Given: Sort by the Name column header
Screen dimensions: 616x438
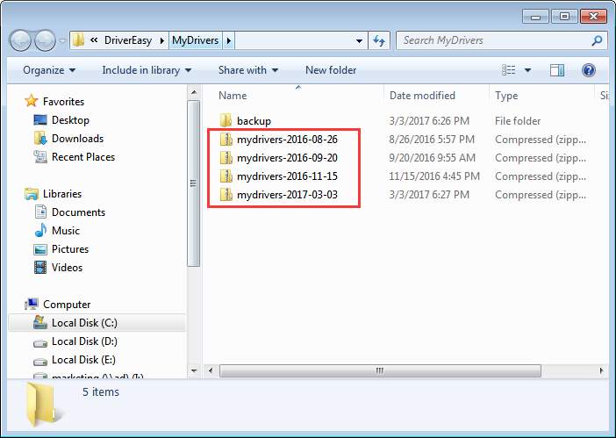Looking at the screenshot, I should click(x=233, y=96).
